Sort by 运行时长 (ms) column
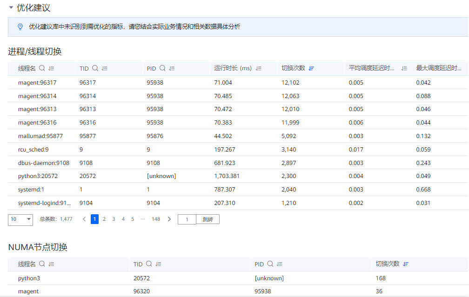The width and height of the screenshot is (469, 297). coord(259,68)
